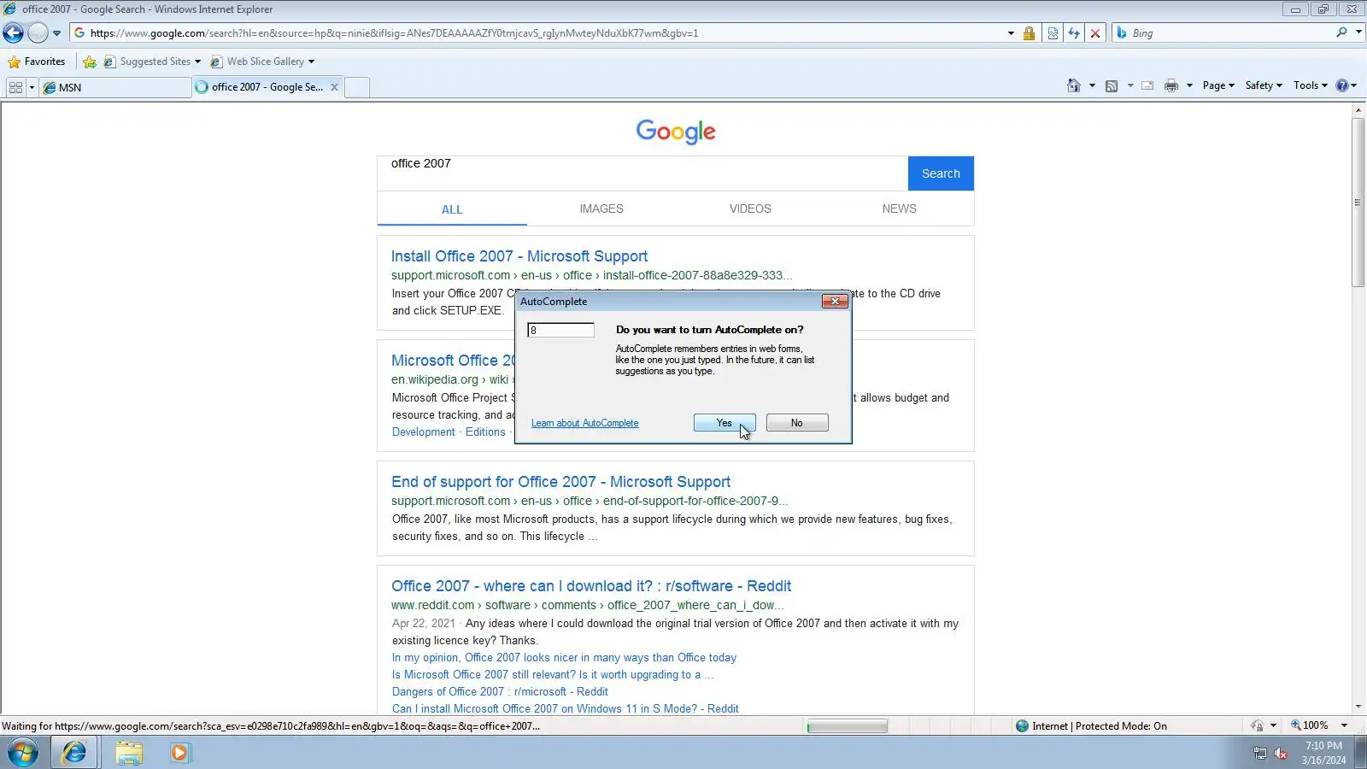Click the page loading progress bar
Image resolution: width=1367 pixels, height=769 pixels.
coord(848,726)
